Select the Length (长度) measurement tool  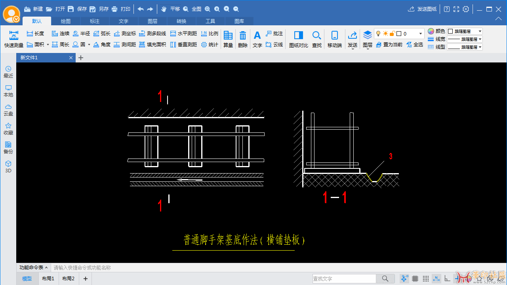point(35,34)
